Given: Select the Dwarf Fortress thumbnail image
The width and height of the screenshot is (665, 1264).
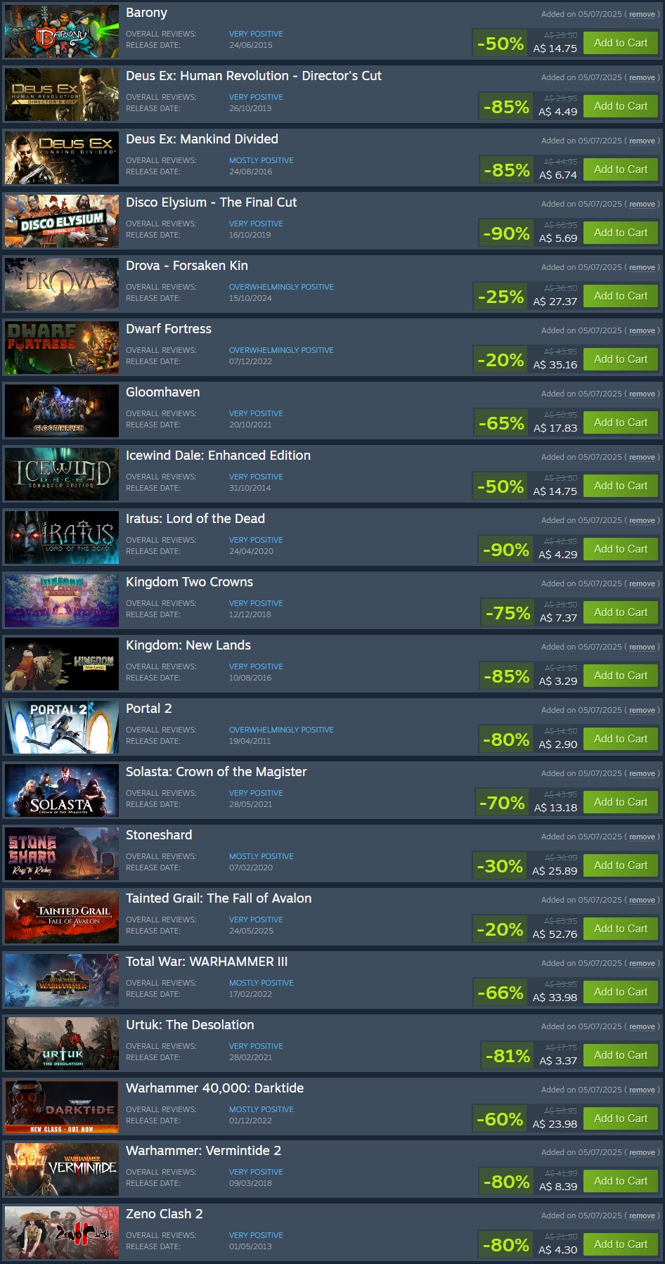Looking at the screenshot, I should 62,348.
